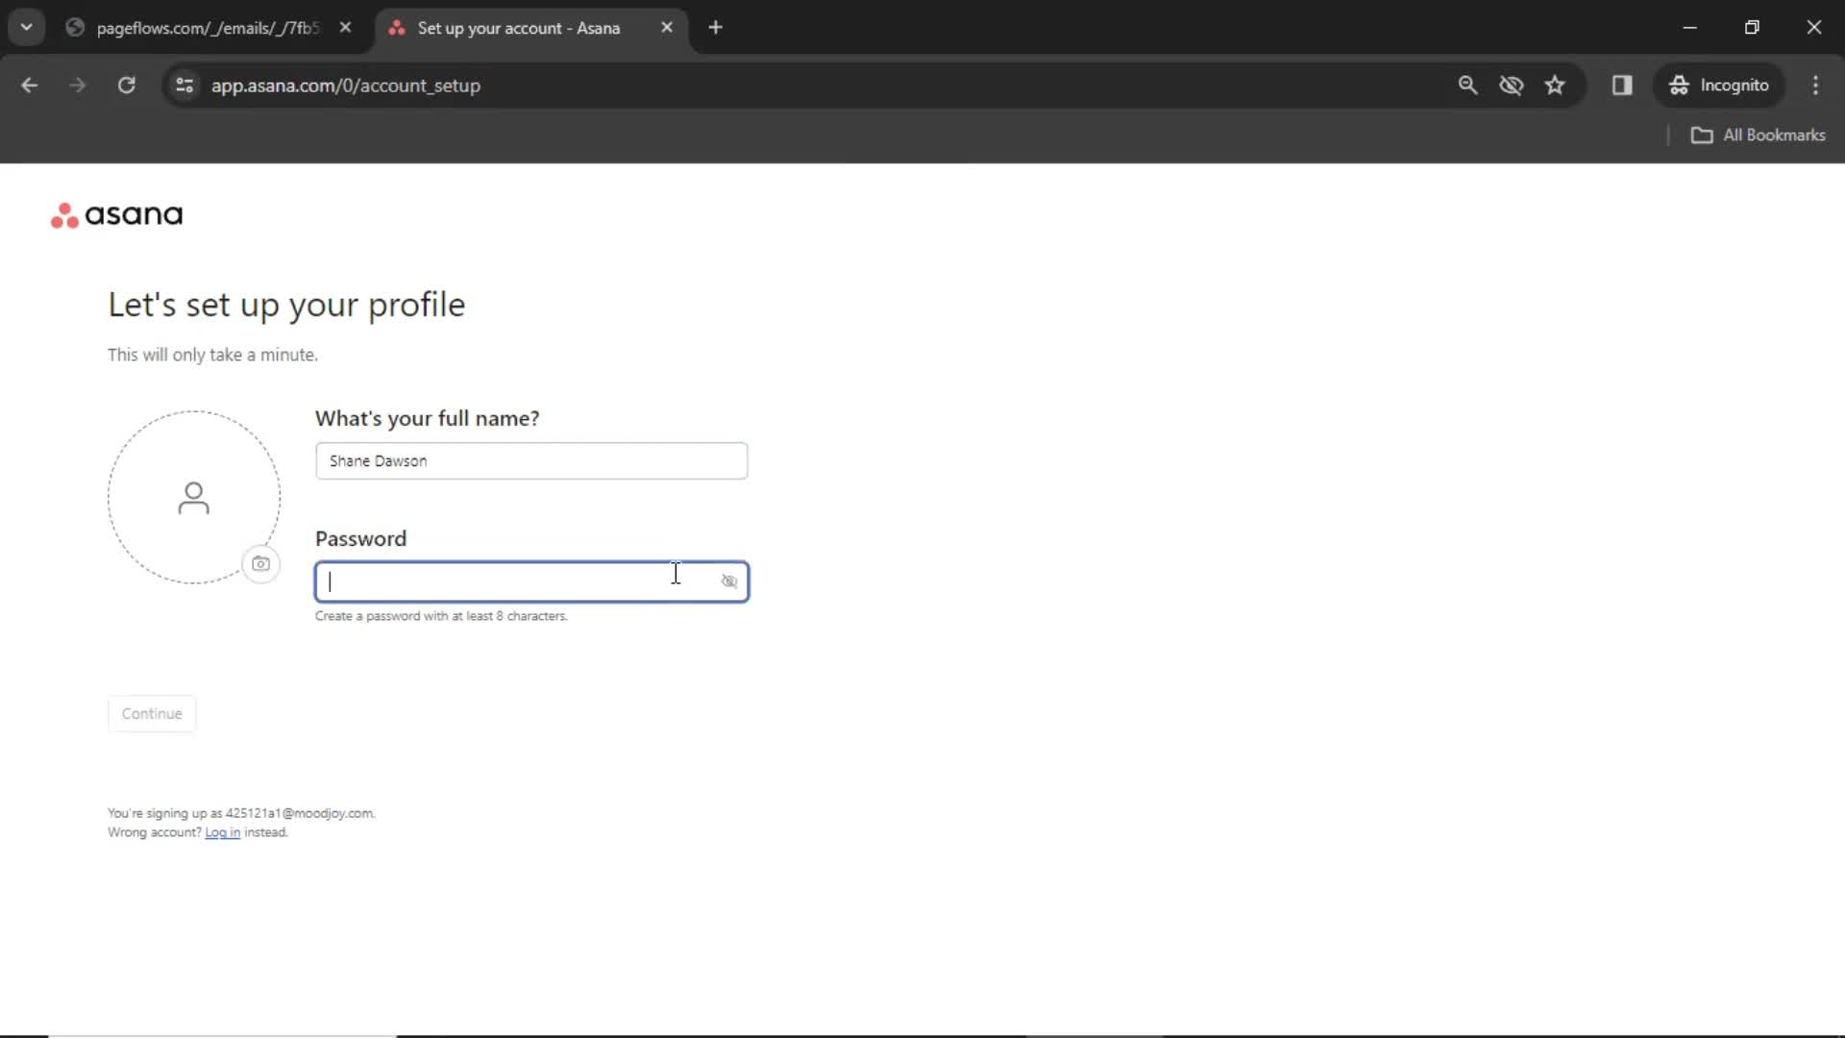Click the signing up email text
1845x1038 pixels.
coord(241,813)
